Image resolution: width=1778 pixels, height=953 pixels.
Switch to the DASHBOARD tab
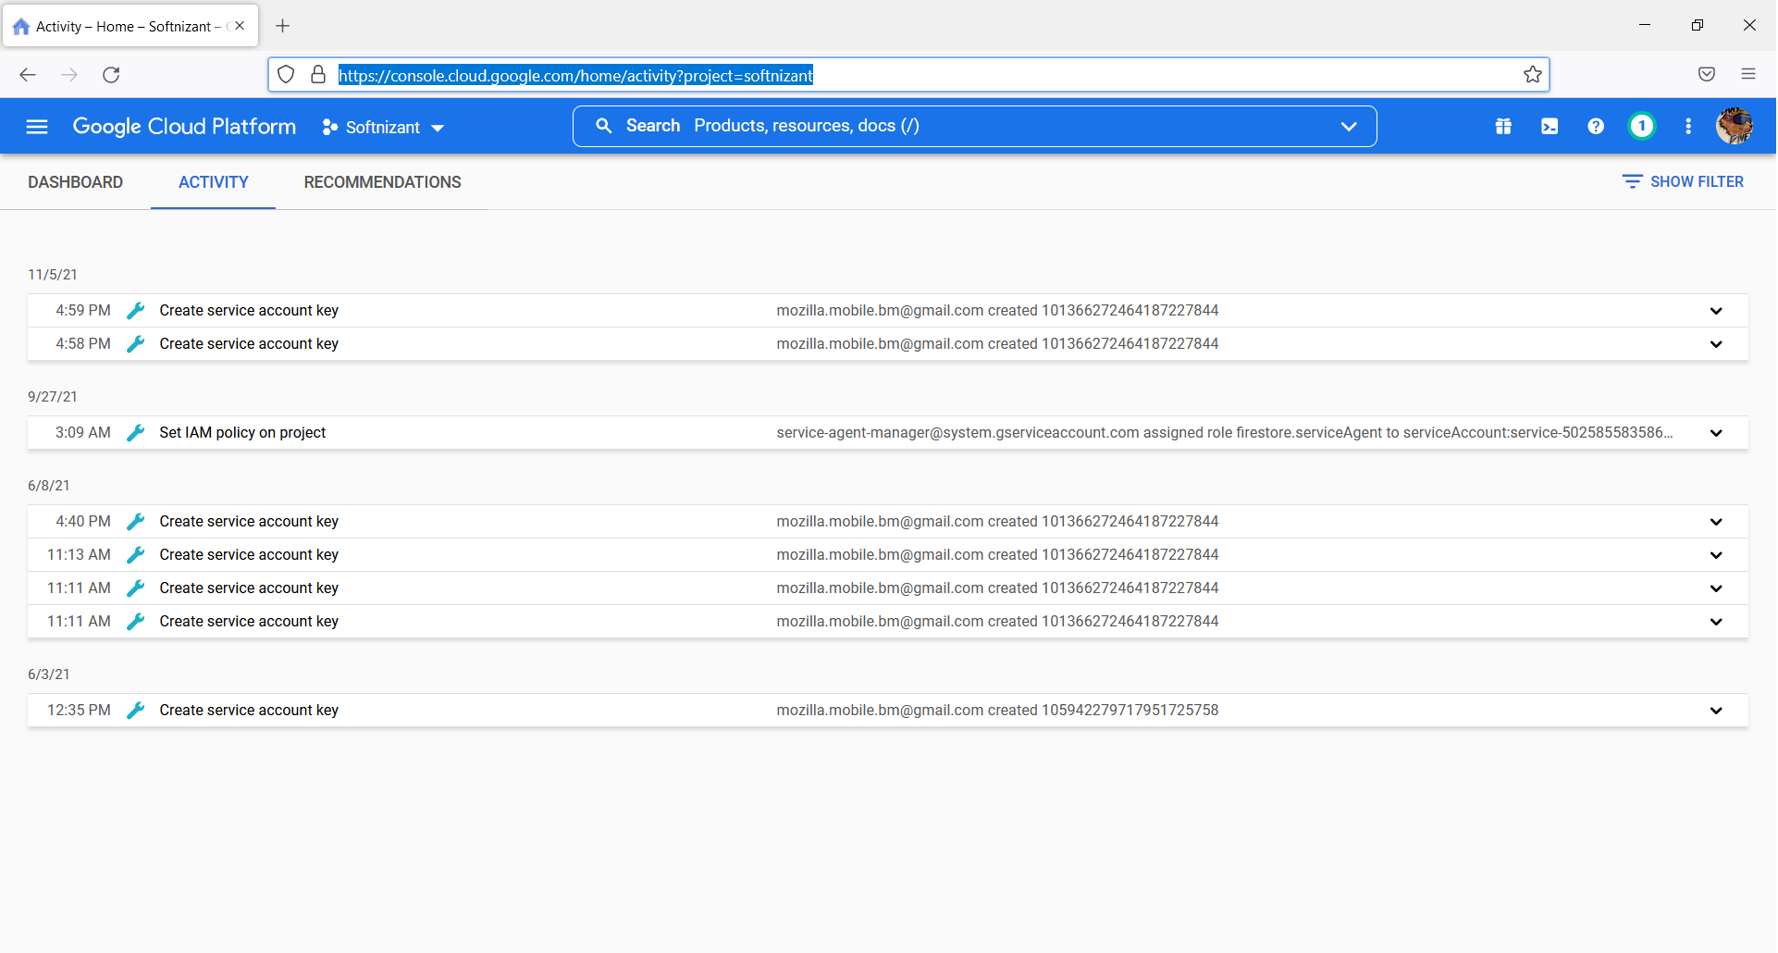(76, 182)
